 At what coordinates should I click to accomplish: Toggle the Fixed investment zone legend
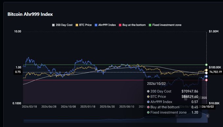(165, 25)
